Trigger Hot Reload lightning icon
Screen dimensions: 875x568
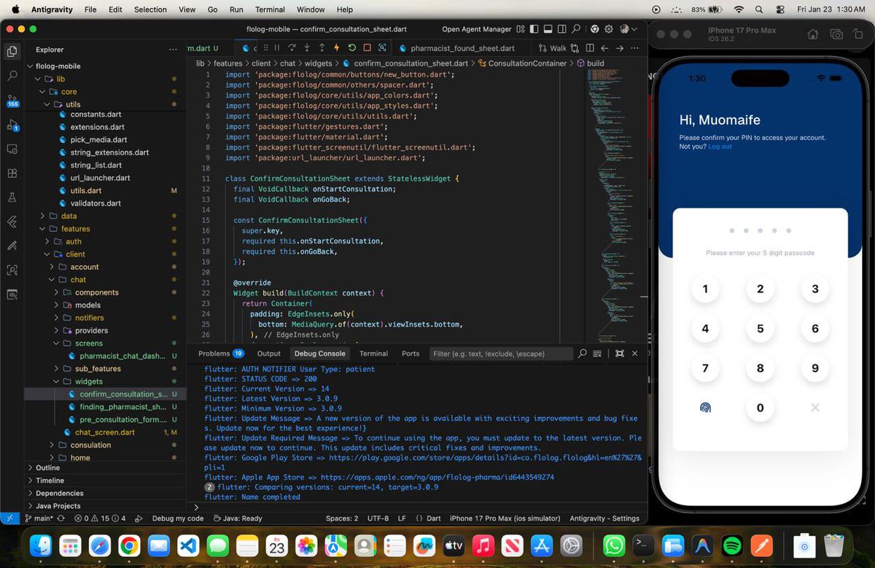pos(336,48)
